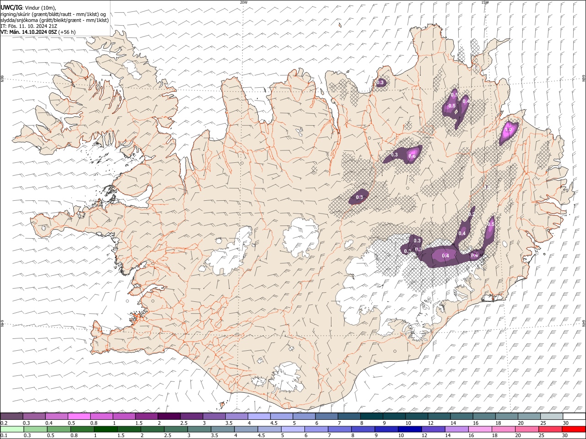Pick the lower legend swatch labeled 0.5
The width and height of the screenshot is (586, 439).
click(x=59, y=429)
